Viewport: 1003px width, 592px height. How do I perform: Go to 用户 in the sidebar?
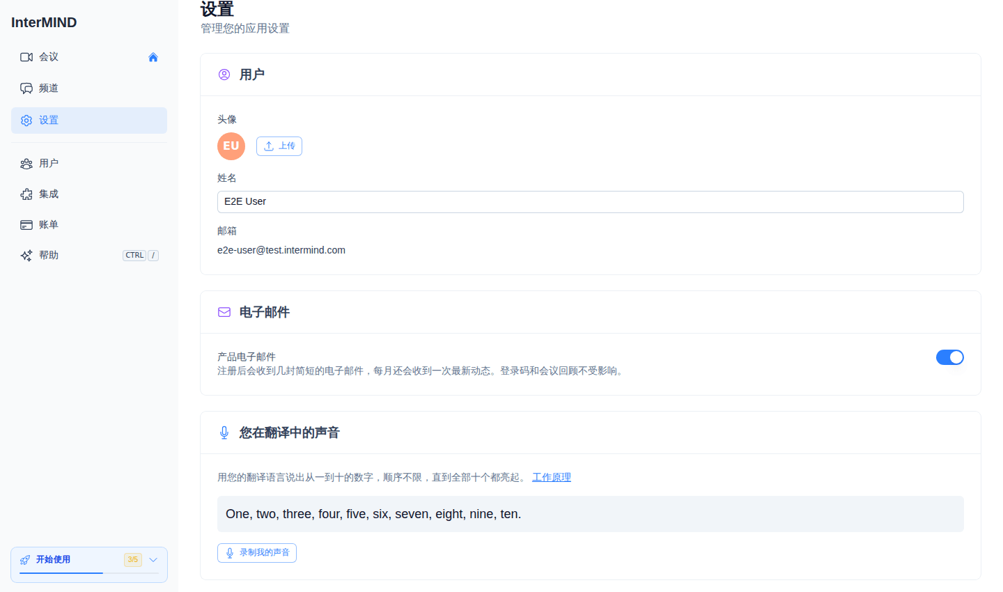(x=89, y=164)
